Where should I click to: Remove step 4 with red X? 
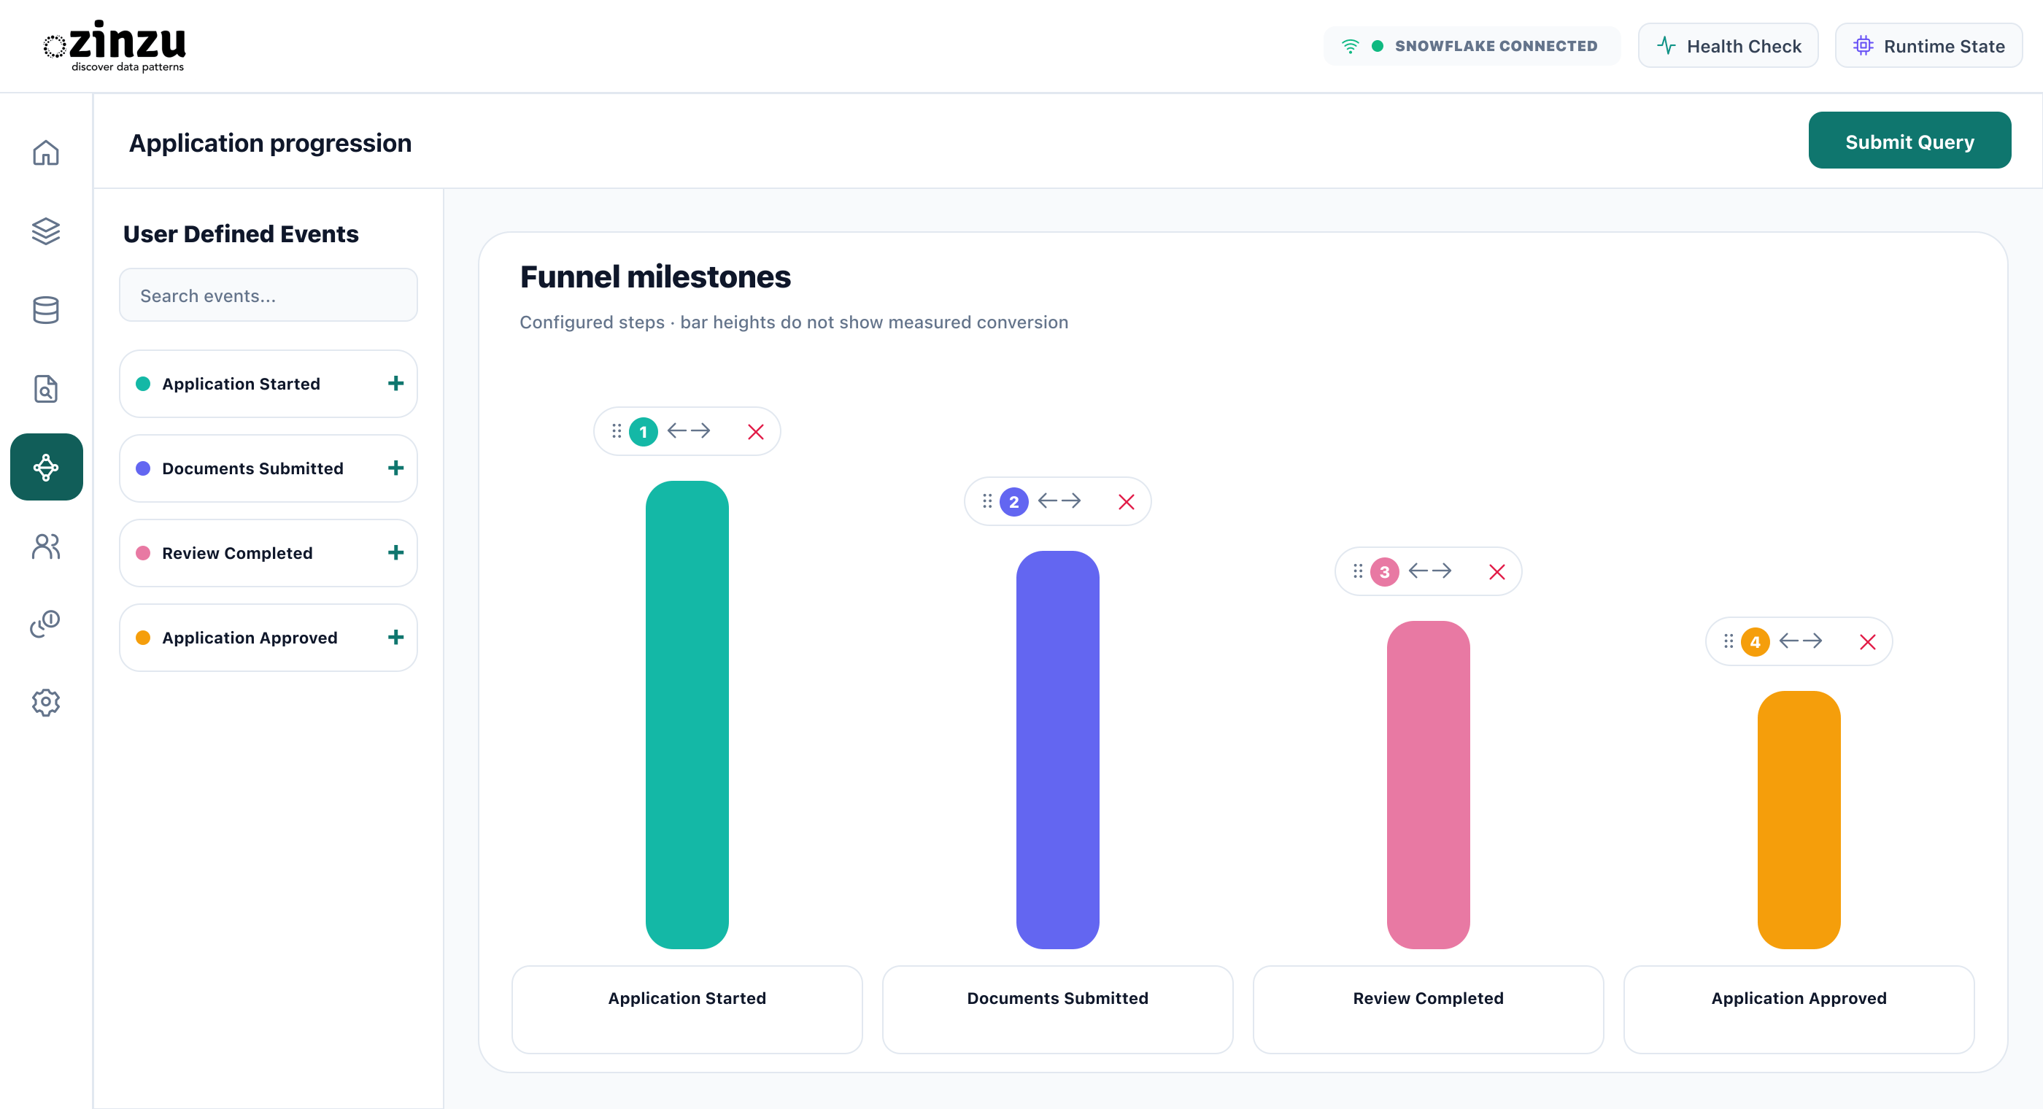[1868, 642]
